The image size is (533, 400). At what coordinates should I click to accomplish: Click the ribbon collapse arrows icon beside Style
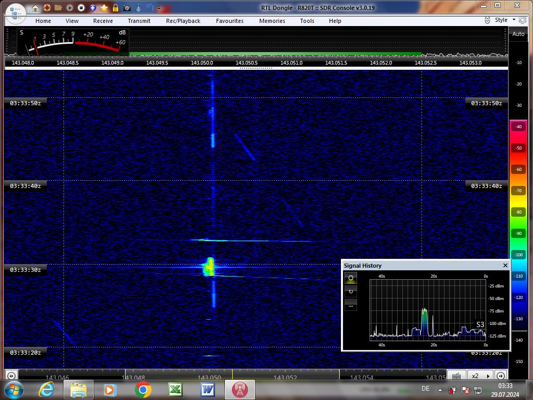pos(487,20)
